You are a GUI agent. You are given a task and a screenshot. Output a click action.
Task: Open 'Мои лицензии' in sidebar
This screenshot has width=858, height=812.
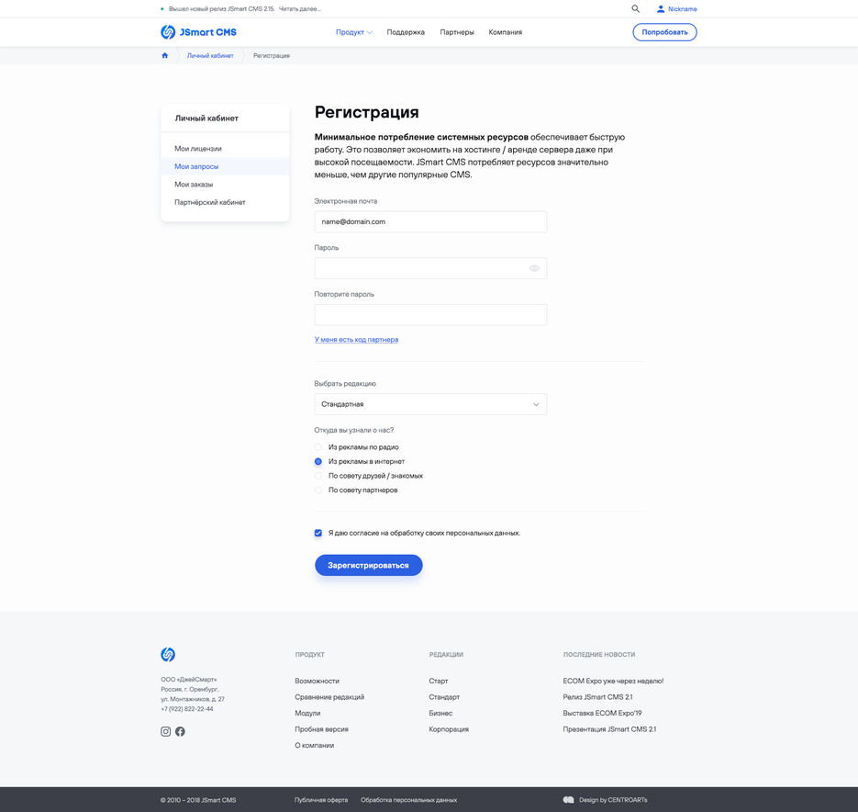(225, 149)
